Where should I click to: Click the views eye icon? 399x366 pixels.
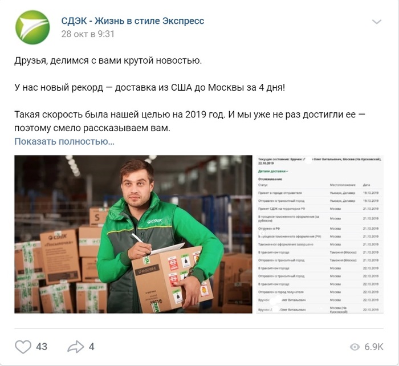355,347
